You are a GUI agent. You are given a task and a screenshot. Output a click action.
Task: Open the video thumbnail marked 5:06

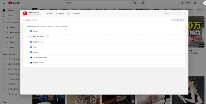pos(196,32)
